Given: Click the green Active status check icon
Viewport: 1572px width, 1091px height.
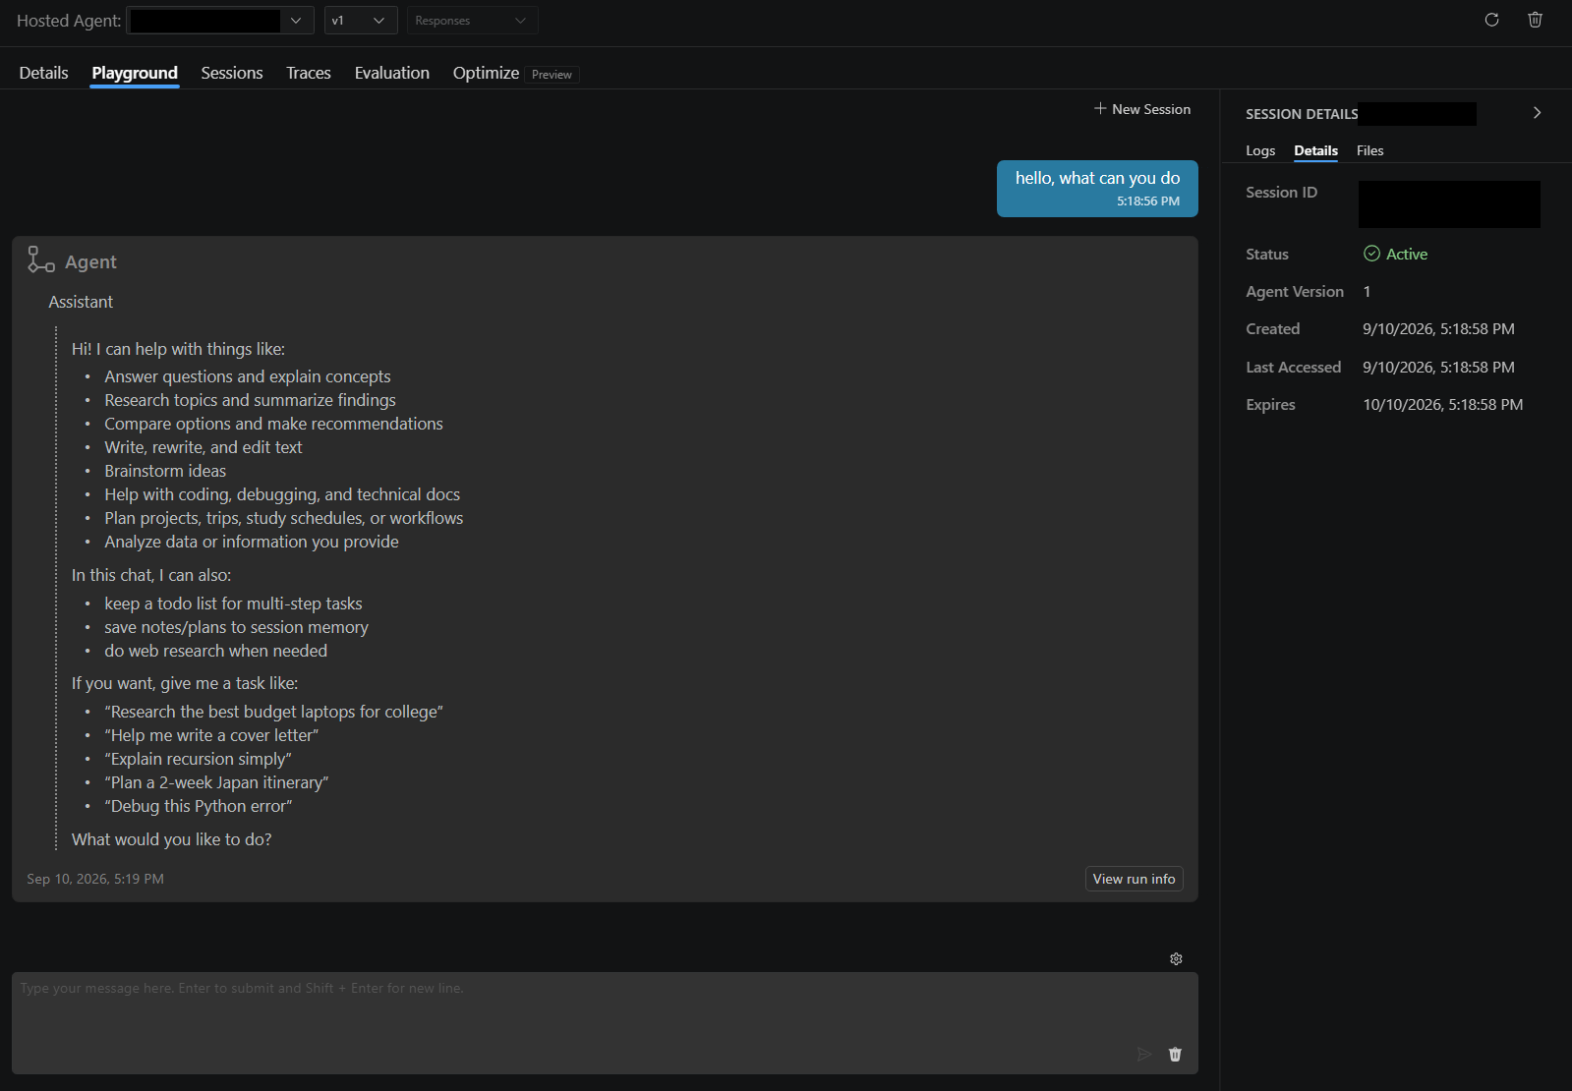Looking at the screenshot, I should pyautogui.click(x=1371, y=254).
